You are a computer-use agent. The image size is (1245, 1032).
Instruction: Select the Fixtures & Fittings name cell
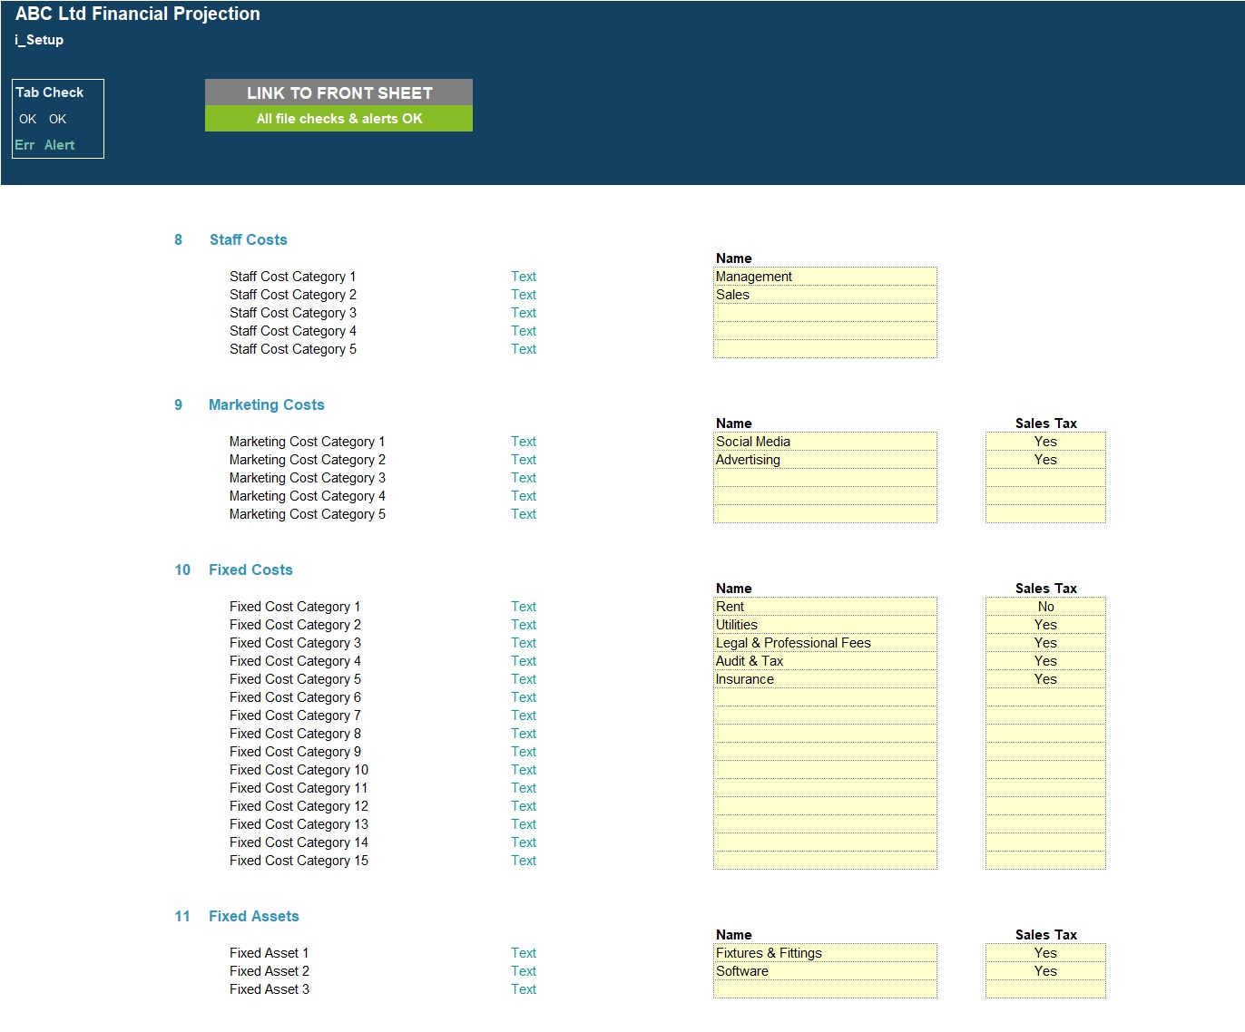[x=825, y=953]
